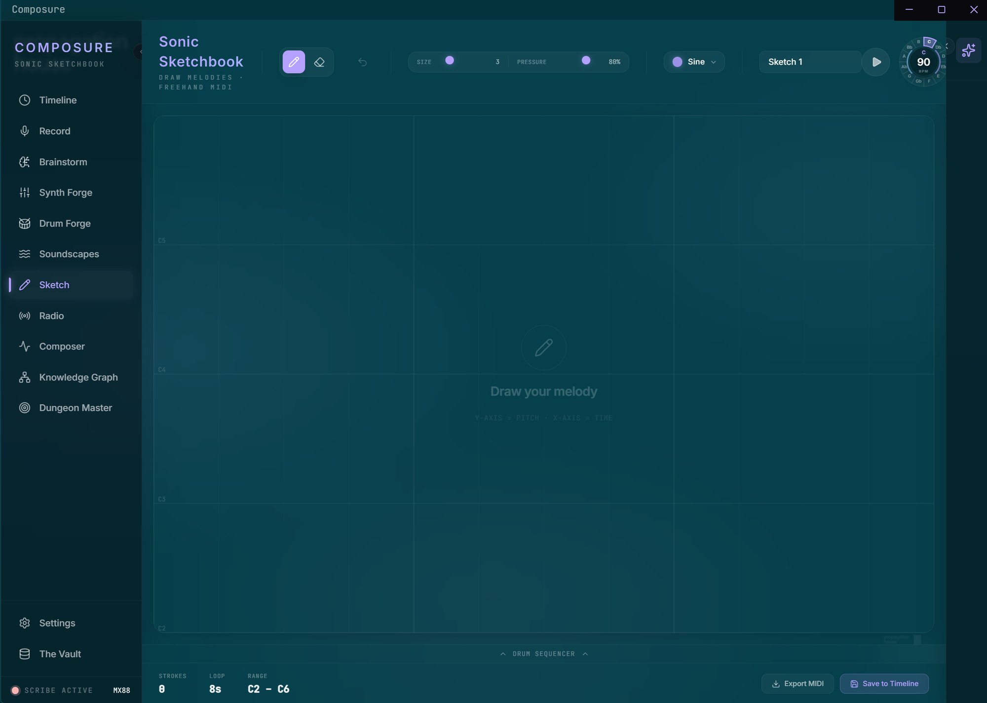The width and height of the screenshot is (987, 703).
Task: Click the Knowledge Graph network icon
Action: pyautogui.click(x=25, y=377)
